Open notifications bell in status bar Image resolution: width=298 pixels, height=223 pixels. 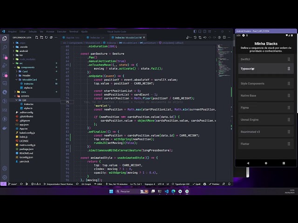pyautogui.click(x=229, y=184)
